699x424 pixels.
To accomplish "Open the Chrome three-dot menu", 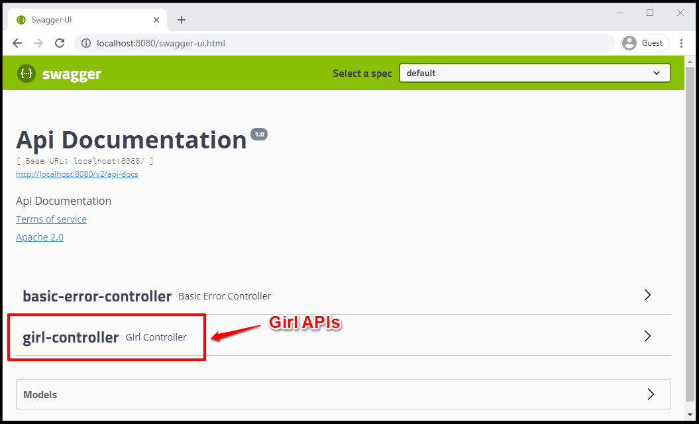I will coord(681,43).
